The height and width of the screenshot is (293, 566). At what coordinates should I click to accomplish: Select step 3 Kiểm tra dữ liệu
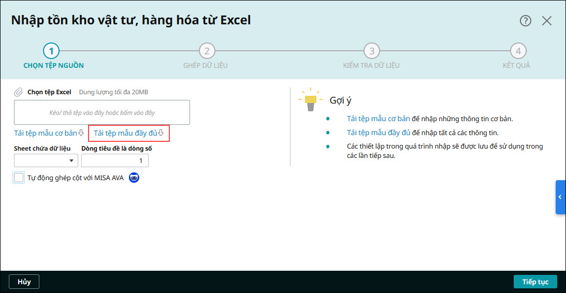372,51
